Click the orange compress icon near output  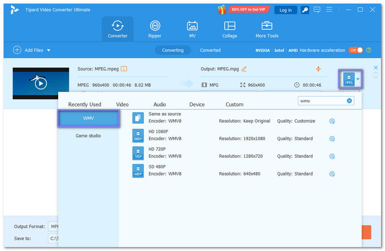pyautogui.click(x=318, y=69)
